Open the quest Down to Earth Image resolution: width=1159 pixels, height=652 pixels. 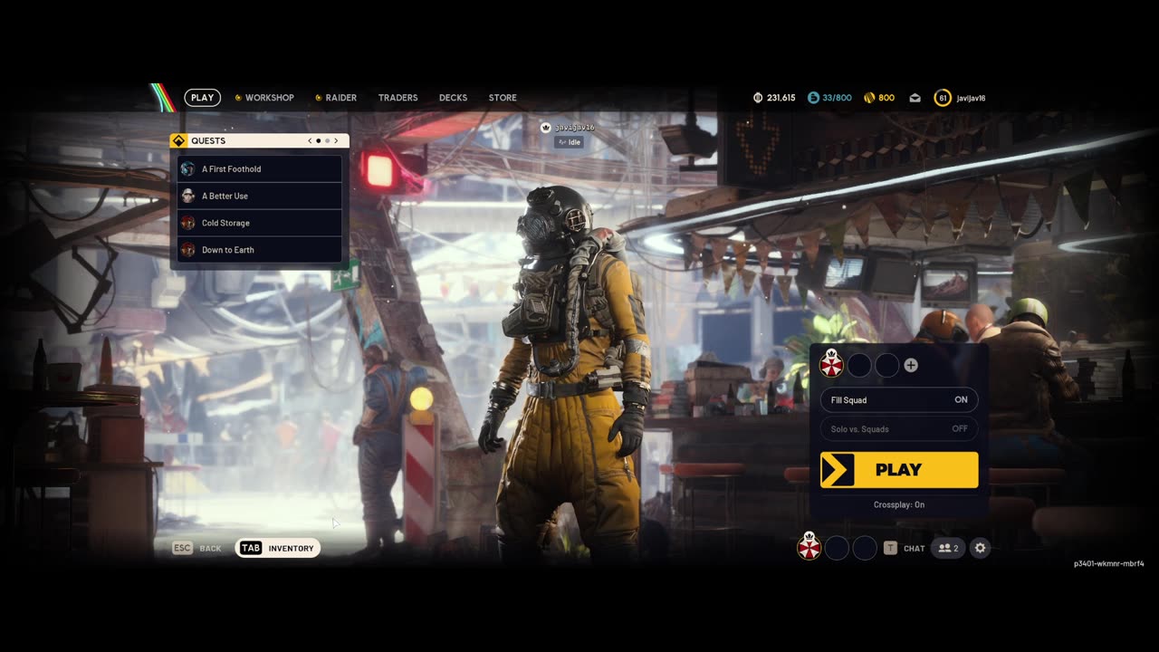pos(260,250)
